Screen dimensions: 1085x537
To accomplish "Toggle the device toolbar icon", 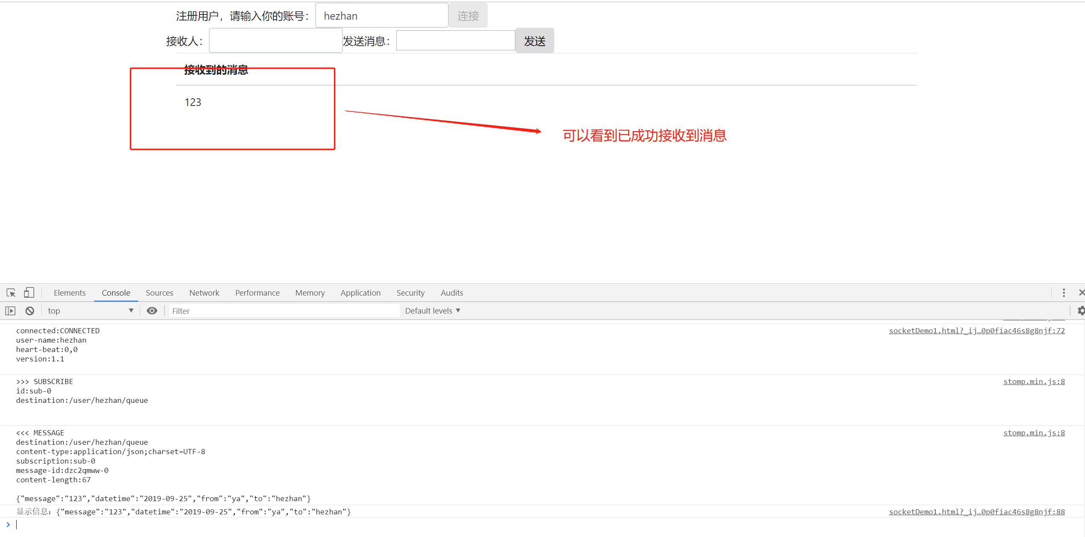I will (x=29, y=293).
